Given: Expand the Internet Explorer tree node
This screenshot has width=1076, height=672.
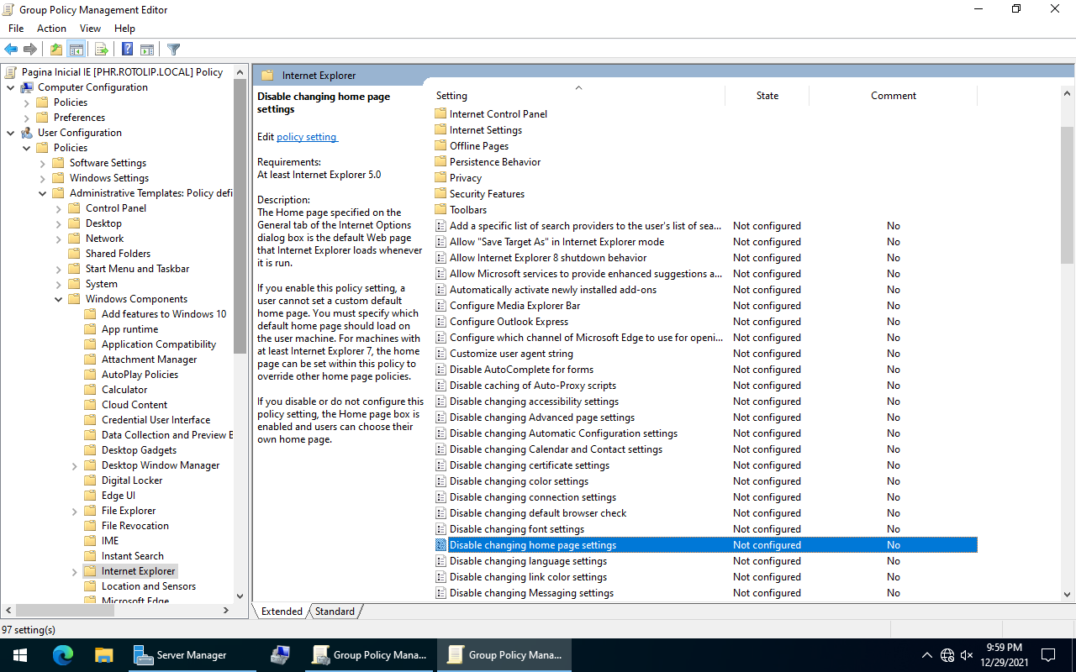Looking at the screenshot, I should (75, 571).
